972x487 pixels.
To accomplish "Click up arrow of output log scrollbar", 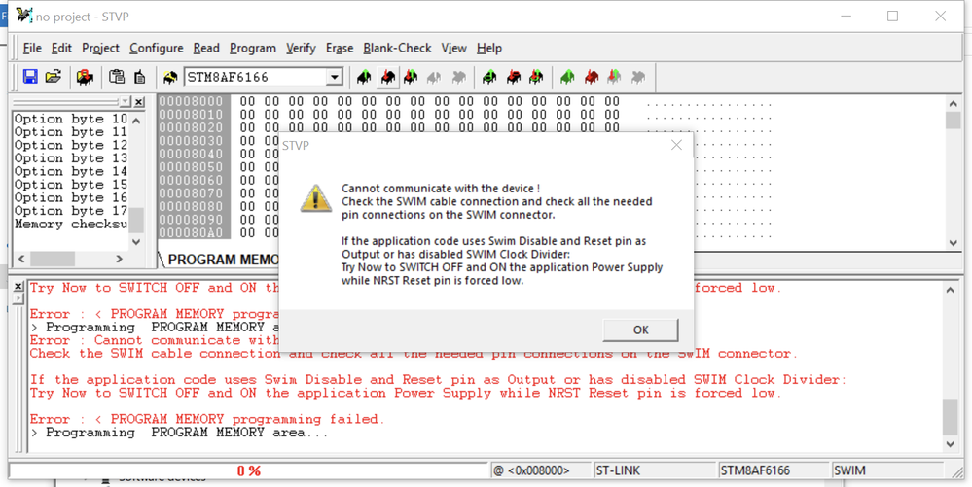I will (x=951, y=290).
